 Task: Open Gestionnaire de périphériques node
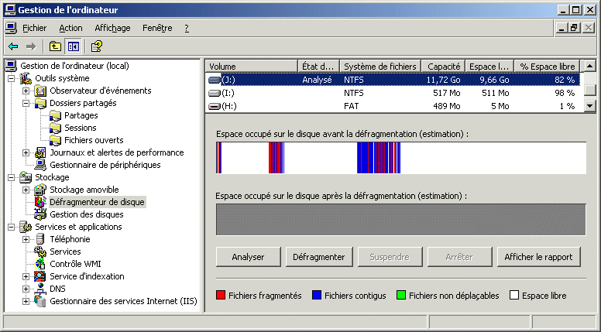pyautogui.click(x=105, y=165)
